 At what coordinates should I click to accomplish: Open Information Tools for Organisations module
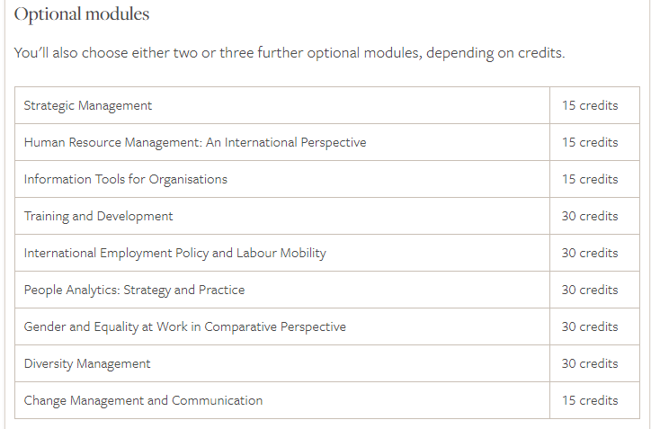tap(126, 179)
